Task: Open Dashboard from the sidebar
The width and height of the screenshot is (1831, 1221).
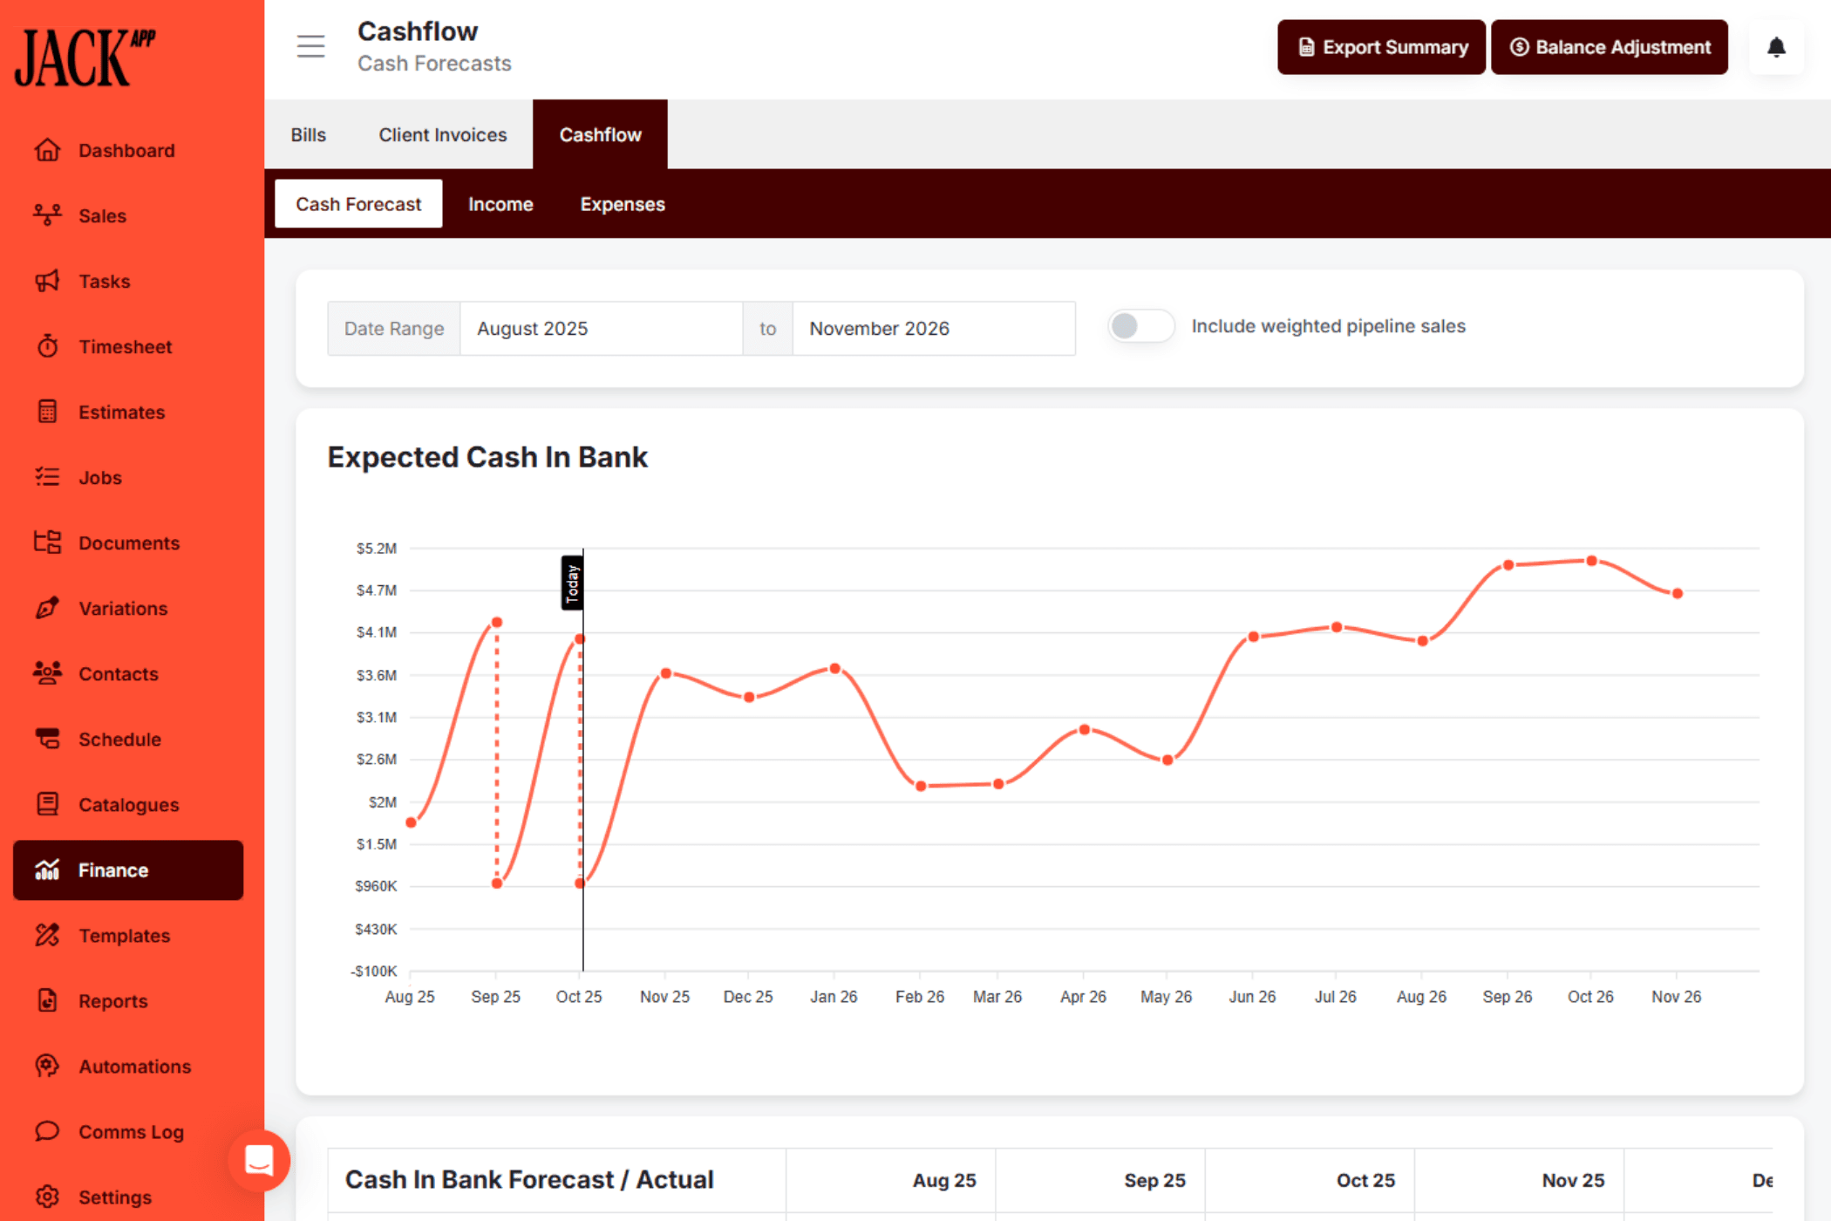Action: (x=126, y=150)
